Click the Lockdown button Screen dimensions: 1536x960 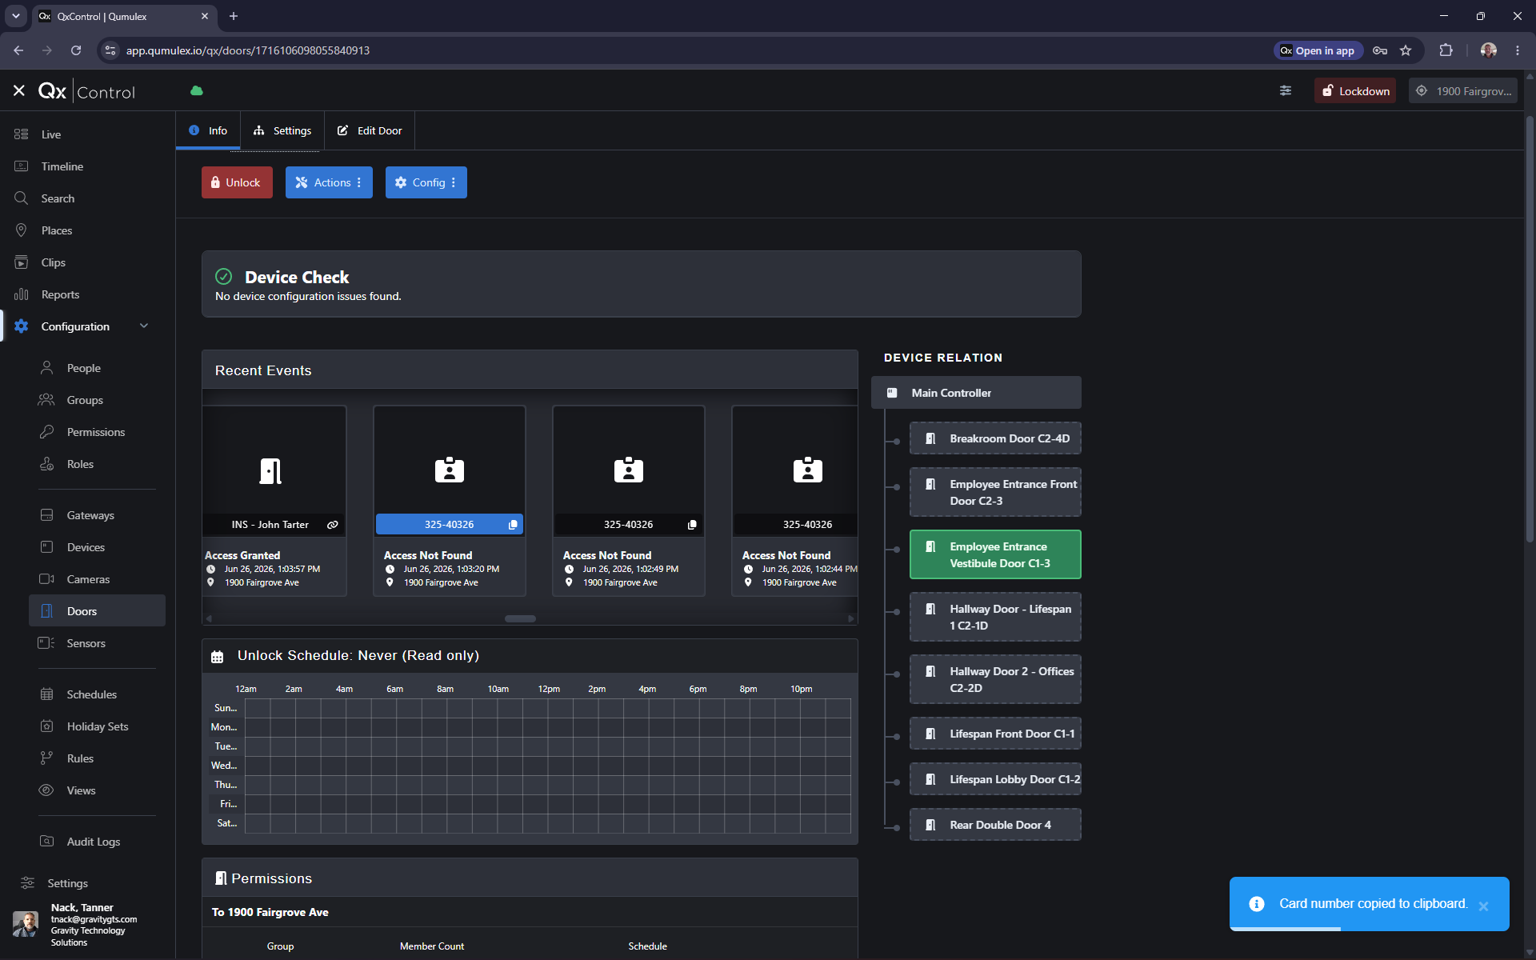[x=1355, y=91]
